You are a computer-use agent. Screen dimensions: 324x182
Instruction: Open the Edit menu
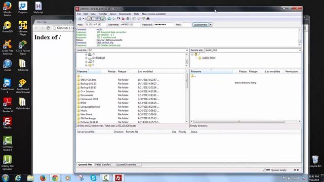(86, 14)
